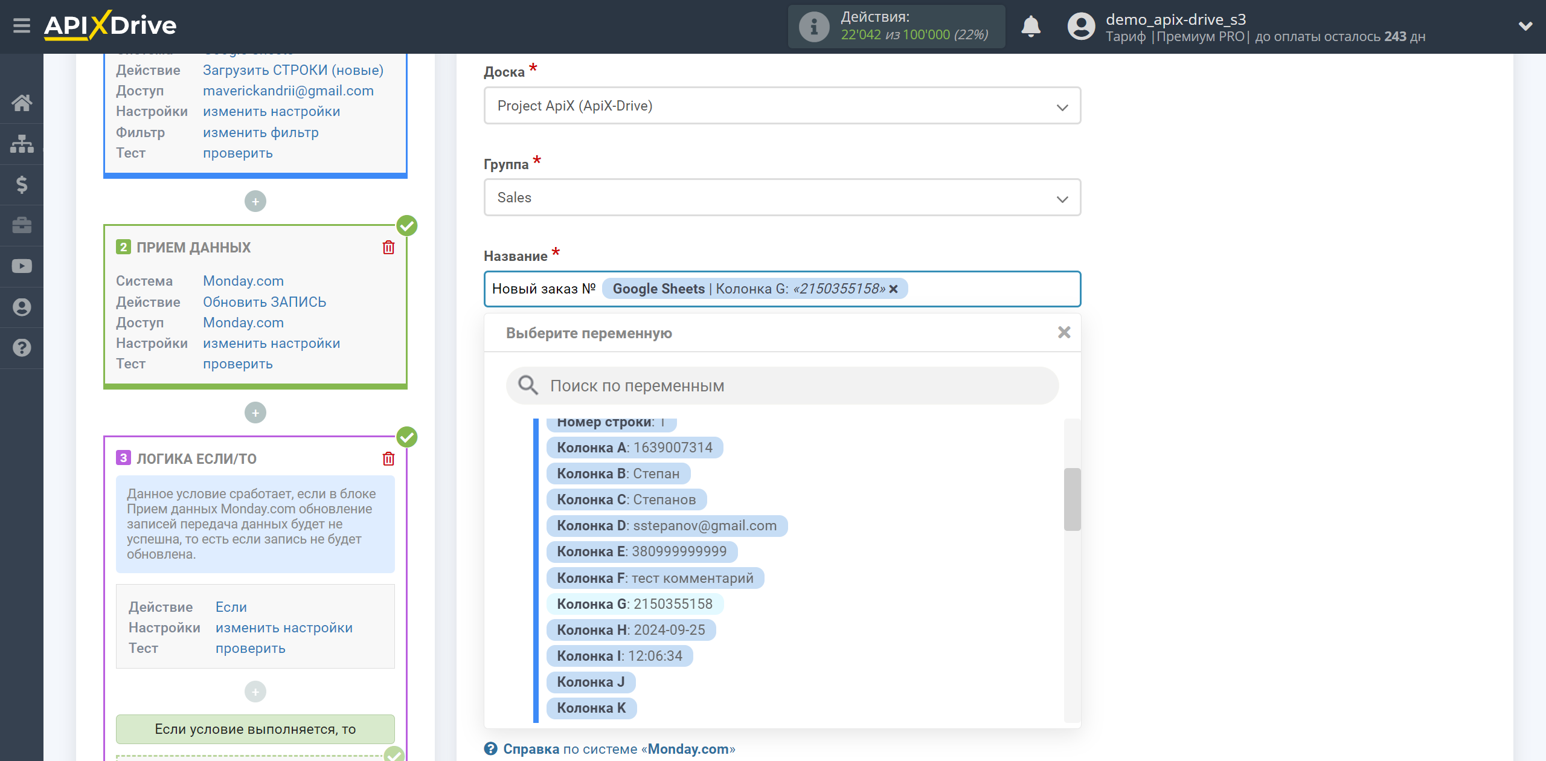Click проверить in ПРИЕМ ДАННЫХ block
Screen dimensions: 1546x761
(237, 364)
